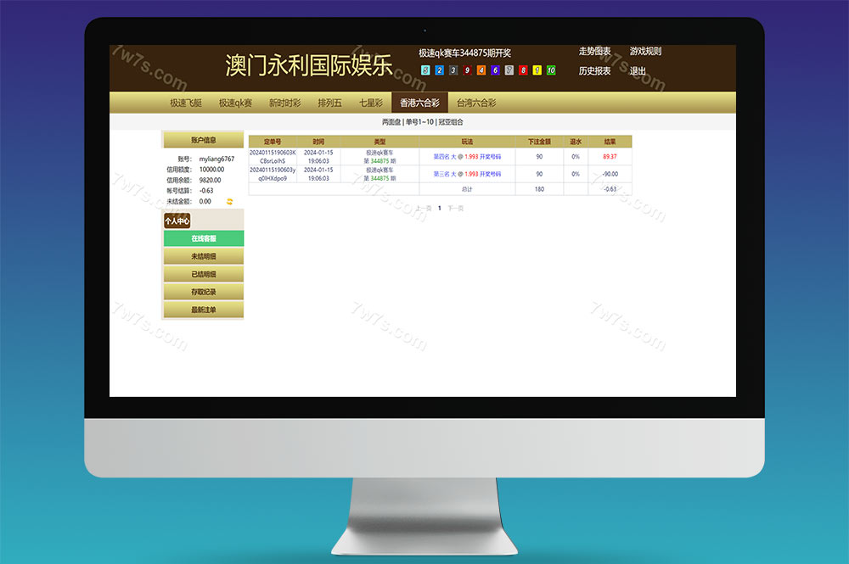Open the 游戏规则 game rules
The width and height of the screenshot is (849, 564).
[x=645, y=51]
